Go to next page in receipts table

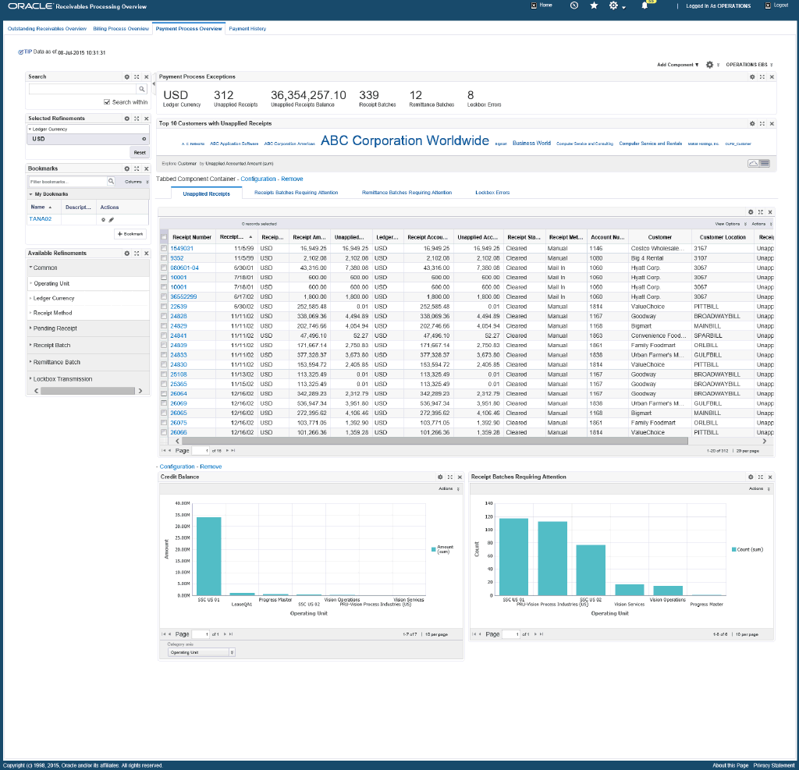point(227,450)
